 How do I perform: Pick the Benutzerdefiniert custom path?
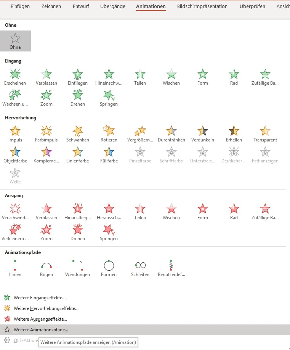pyautogui.click(x=171, y=268)
